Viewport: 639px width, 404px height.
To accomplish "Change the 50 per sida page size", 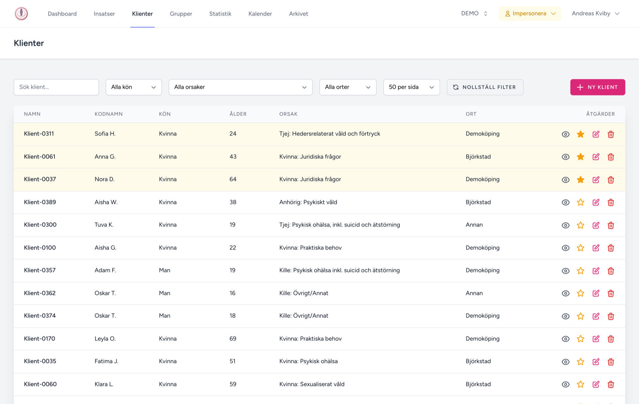I will coord(412,87).
